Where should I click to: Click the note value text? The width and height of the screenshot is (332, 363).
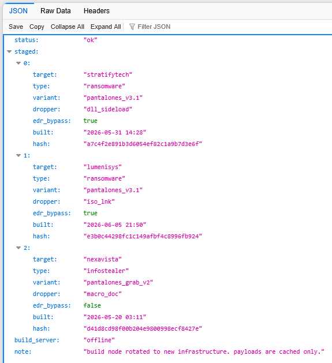pyautogui.click(x=204, y=351)
